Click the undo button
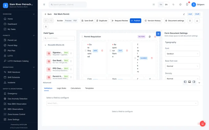This screenshot has height=130, width=209. coord(46,21)
